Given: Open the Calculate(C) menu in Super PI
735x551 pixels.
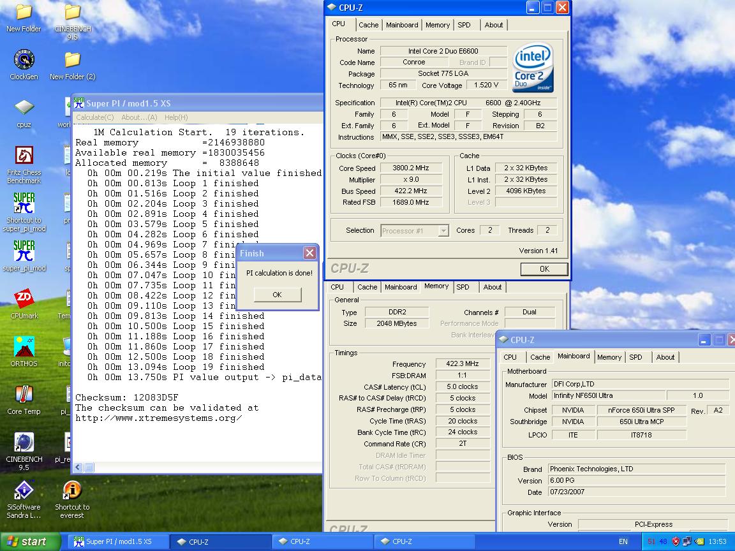Looking at the screenshot, I should click(x=95, y=117).
